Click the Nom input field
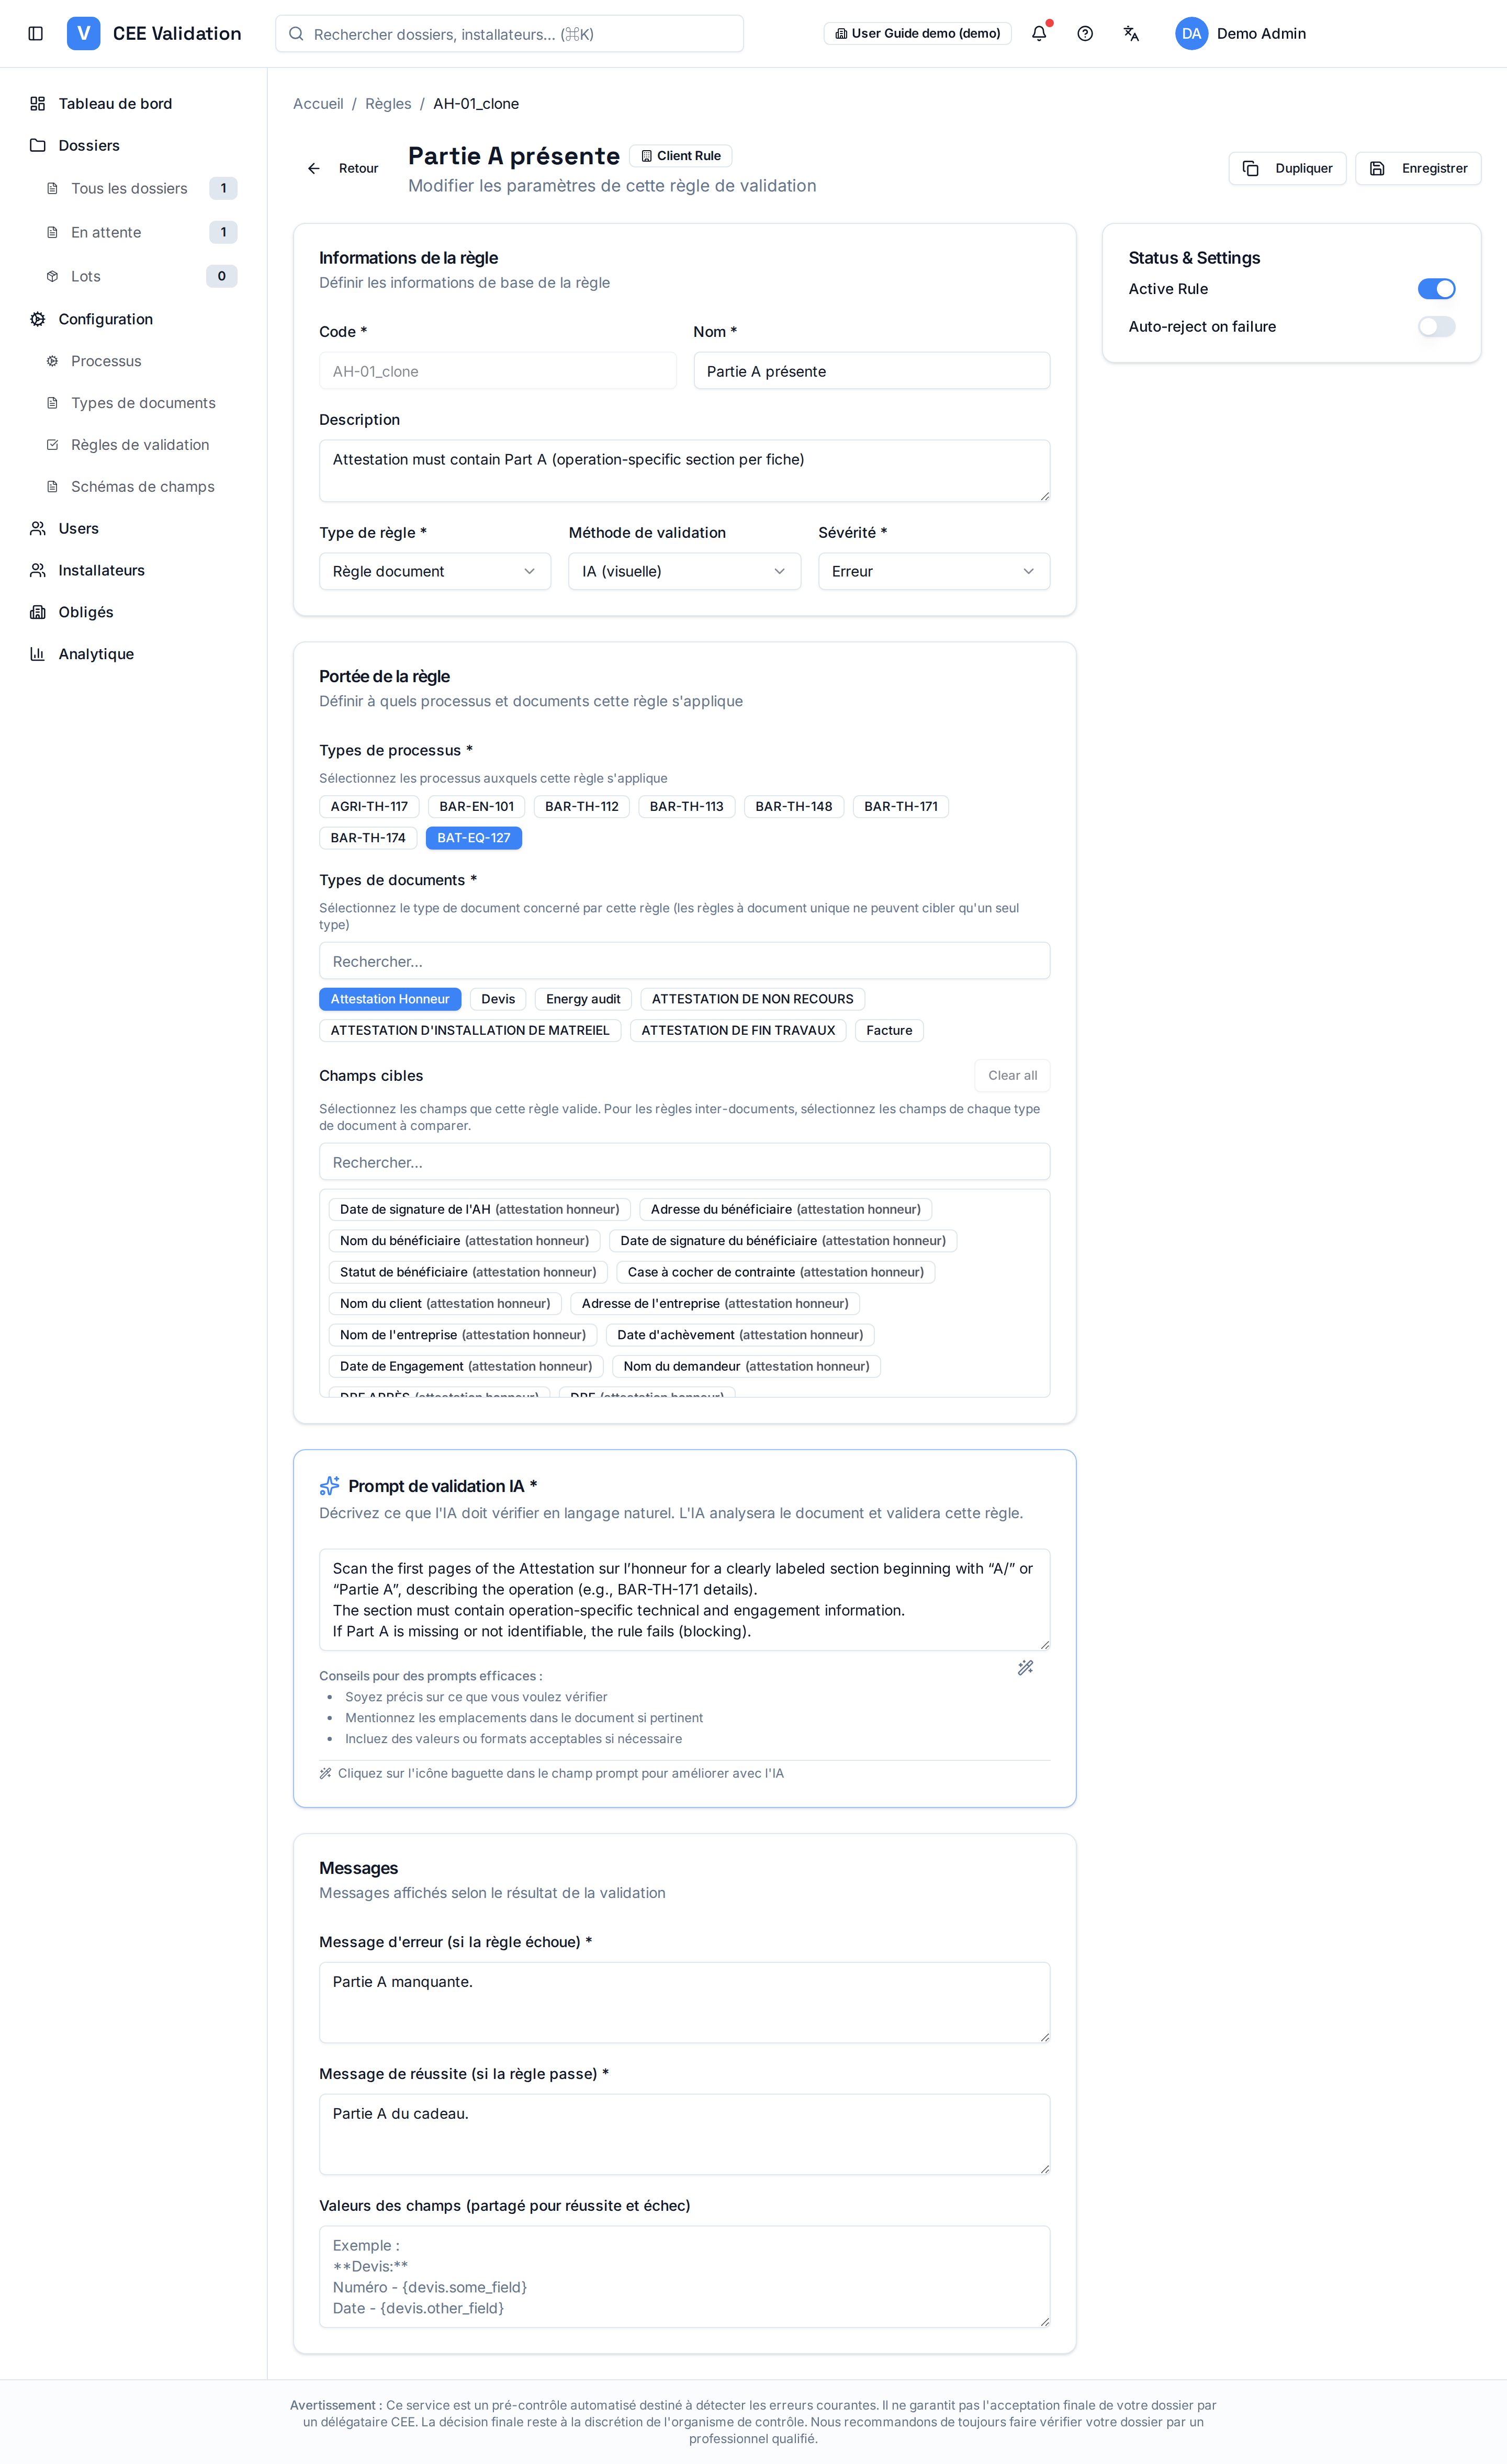Screen dimensions: 1507x2464 pos(872,371)
